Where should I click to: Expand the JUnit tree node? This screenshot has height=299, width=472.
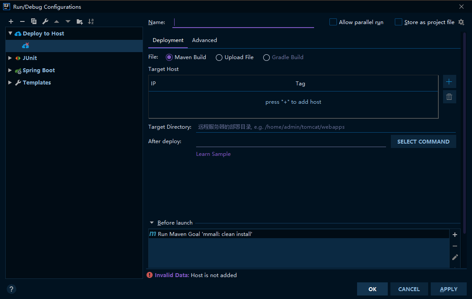[x=10, y=58]
